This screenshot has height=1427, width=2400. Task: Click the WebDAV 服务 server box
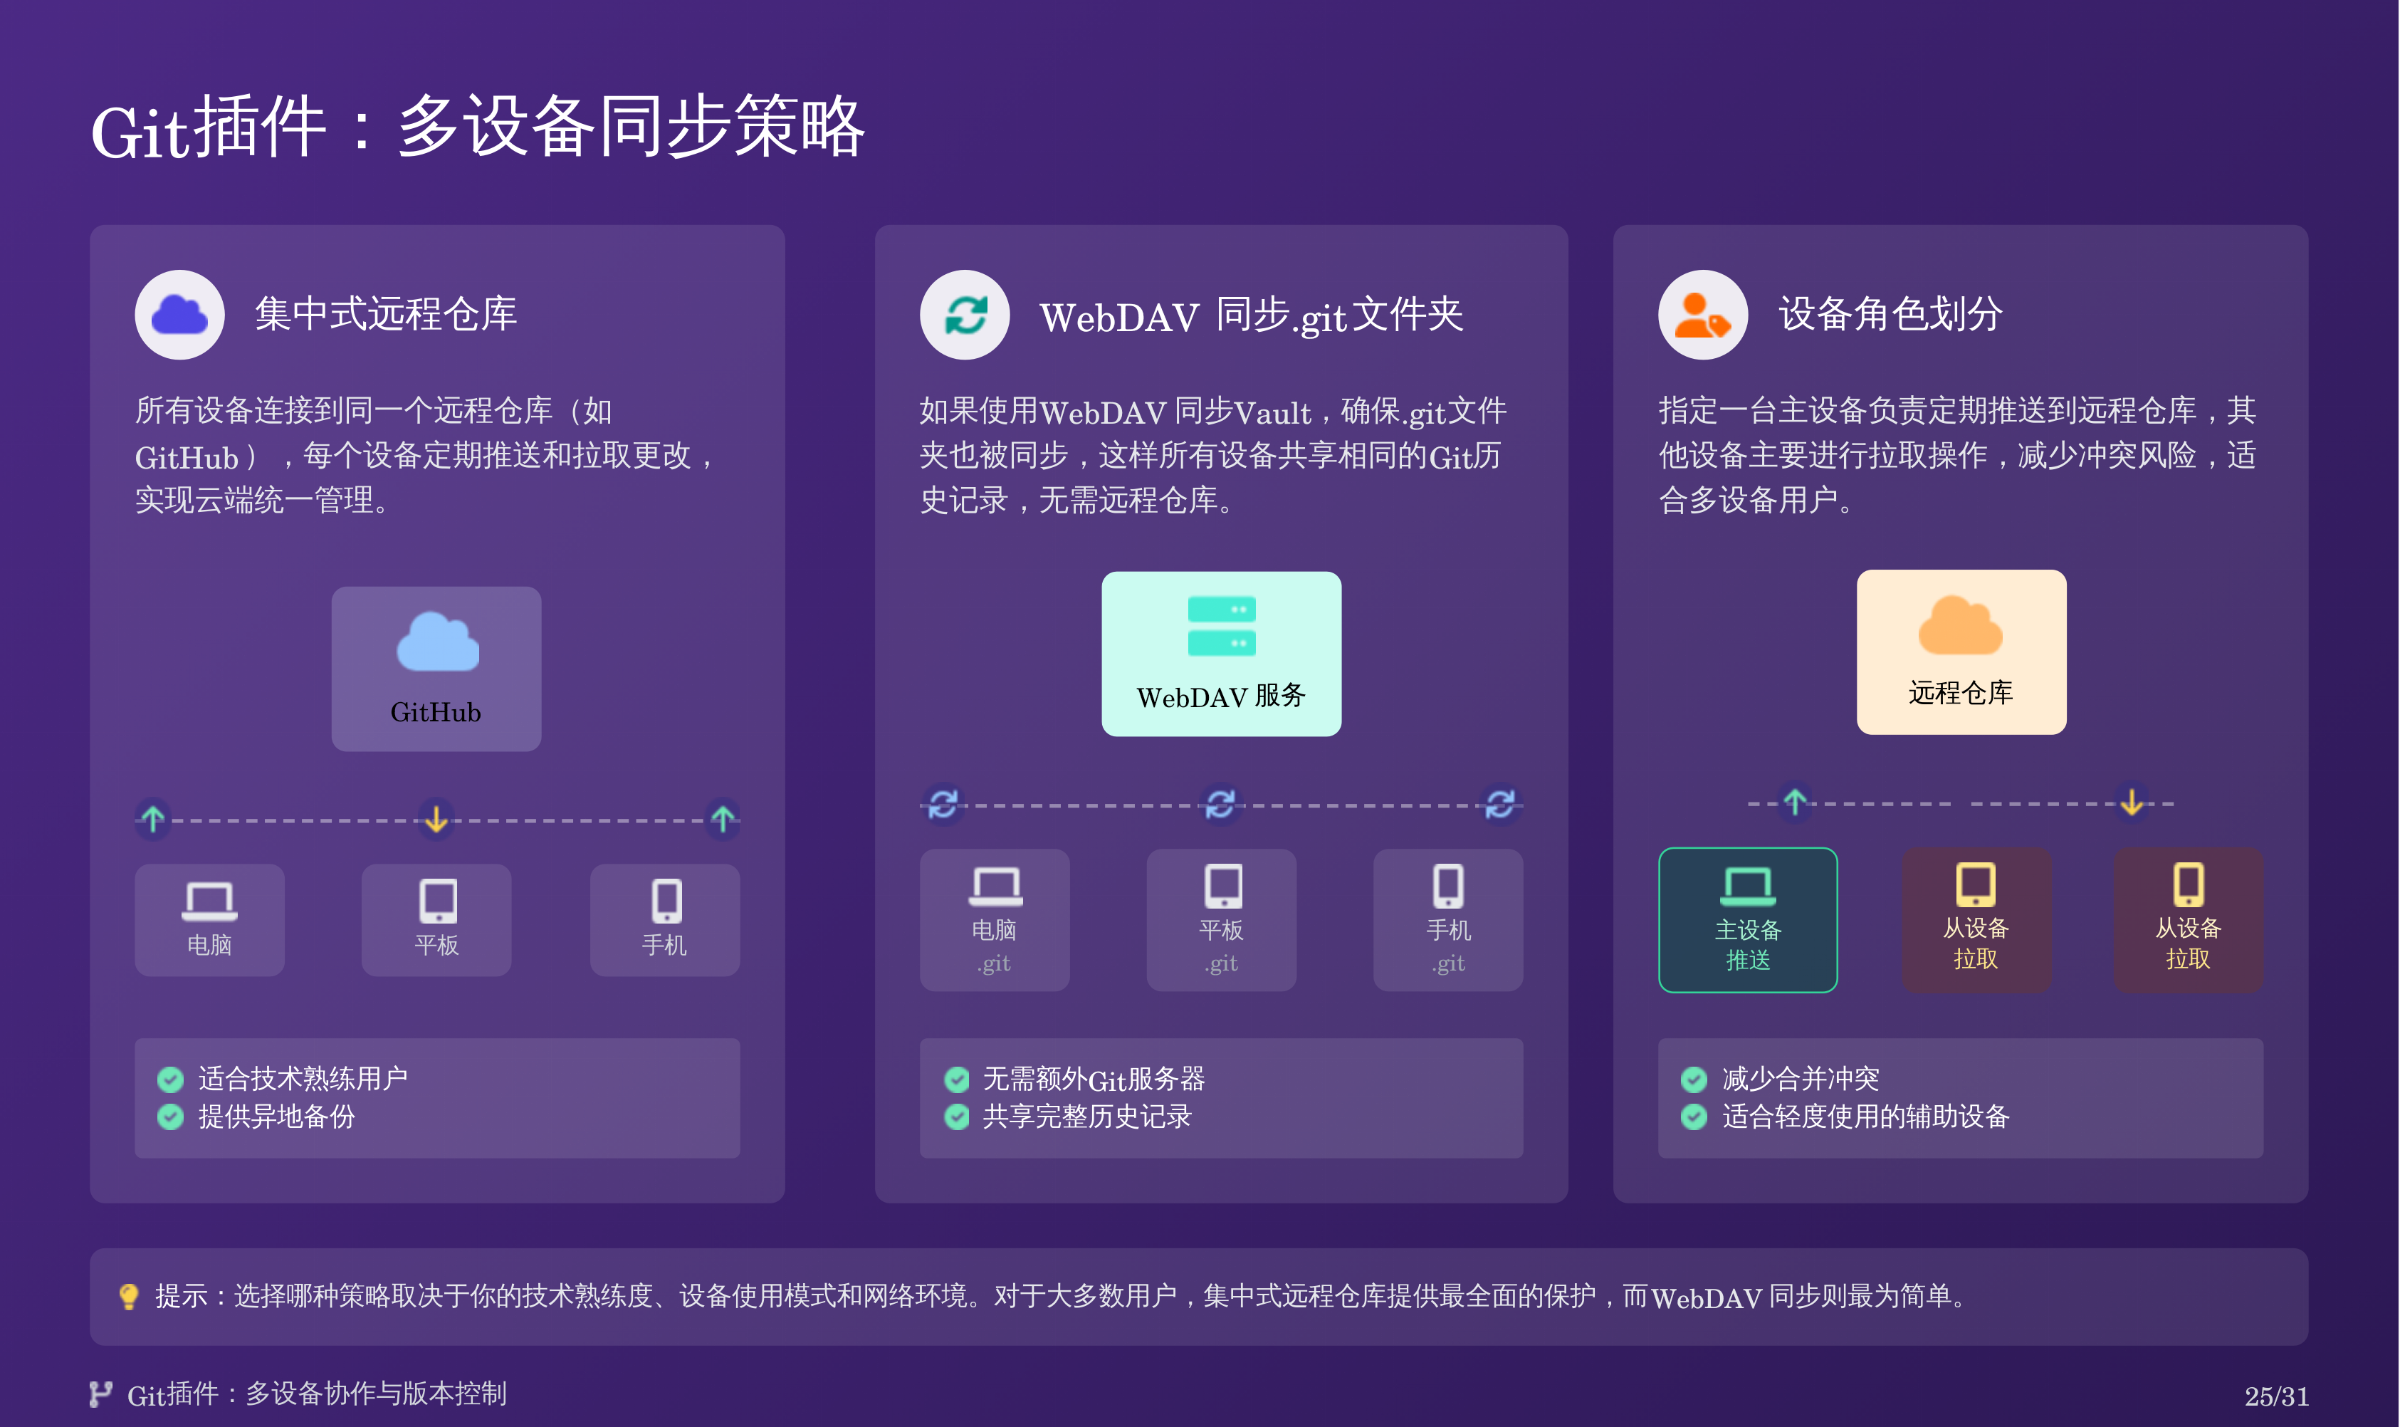click(1221, 654)
